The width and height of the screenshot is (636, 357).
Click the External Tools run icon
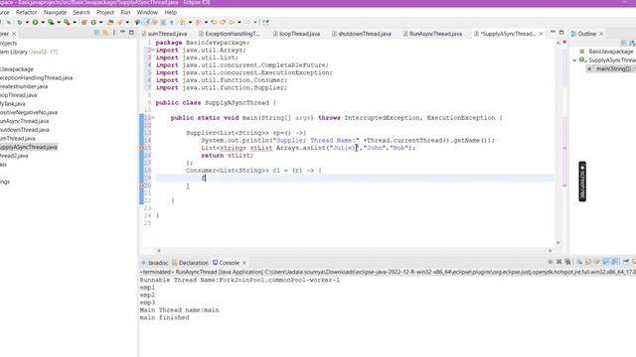[x=67, y=22]
